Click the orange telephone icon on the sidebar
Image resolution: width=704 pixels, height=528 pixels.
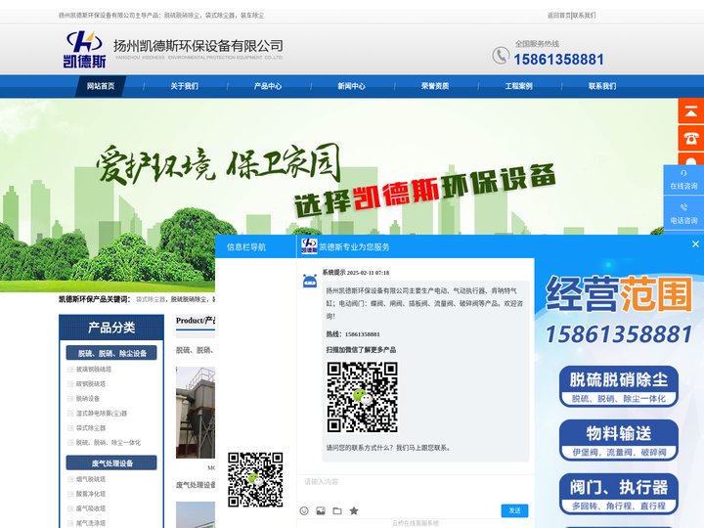click(x=691, y=138)
